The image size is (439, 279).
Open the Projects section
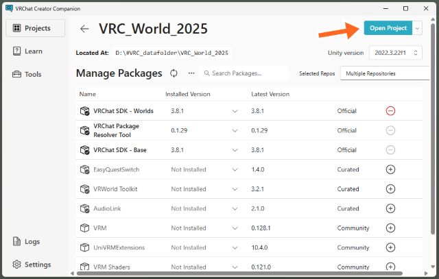coord(35,28)
